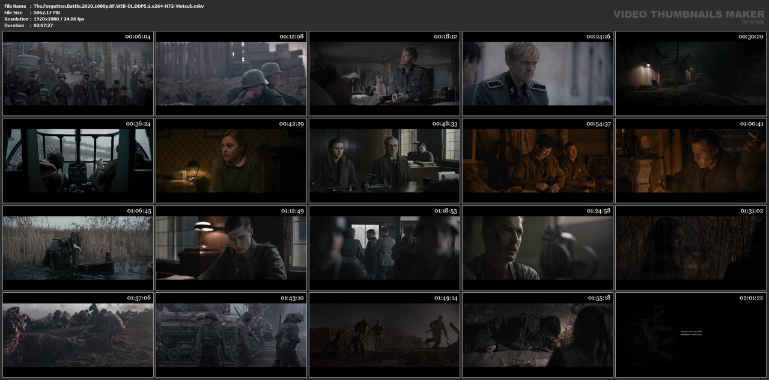Choose the thumbnail at 01:24:58
Screen dimensions: 769x380
[538, 248]
